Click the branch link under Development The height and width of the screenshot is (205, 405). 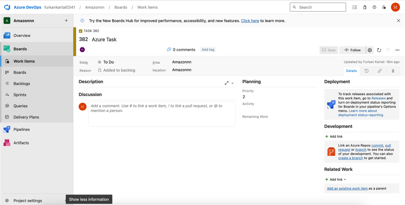[x=361, y=150]
